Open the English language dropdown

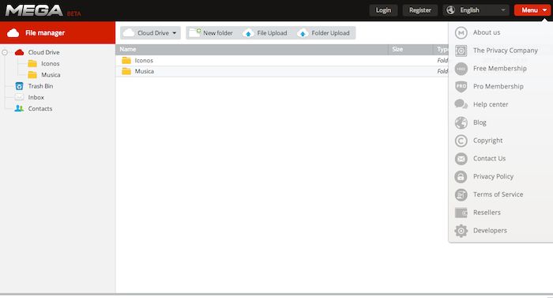tap(476, 10)
